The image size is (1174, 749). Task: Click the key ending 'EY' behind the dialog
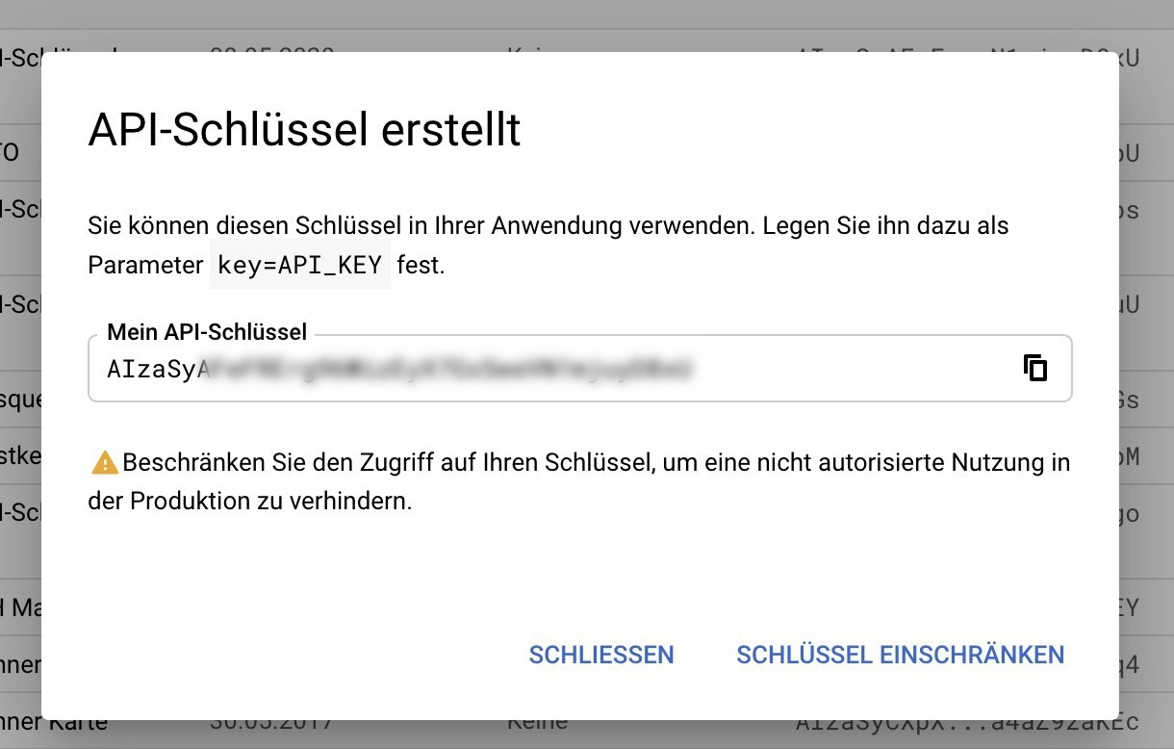(1129, 607)
